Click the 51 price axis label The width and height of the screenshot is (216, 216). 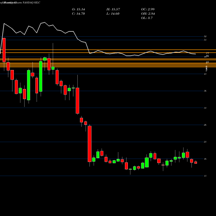(x=205, y=40)
